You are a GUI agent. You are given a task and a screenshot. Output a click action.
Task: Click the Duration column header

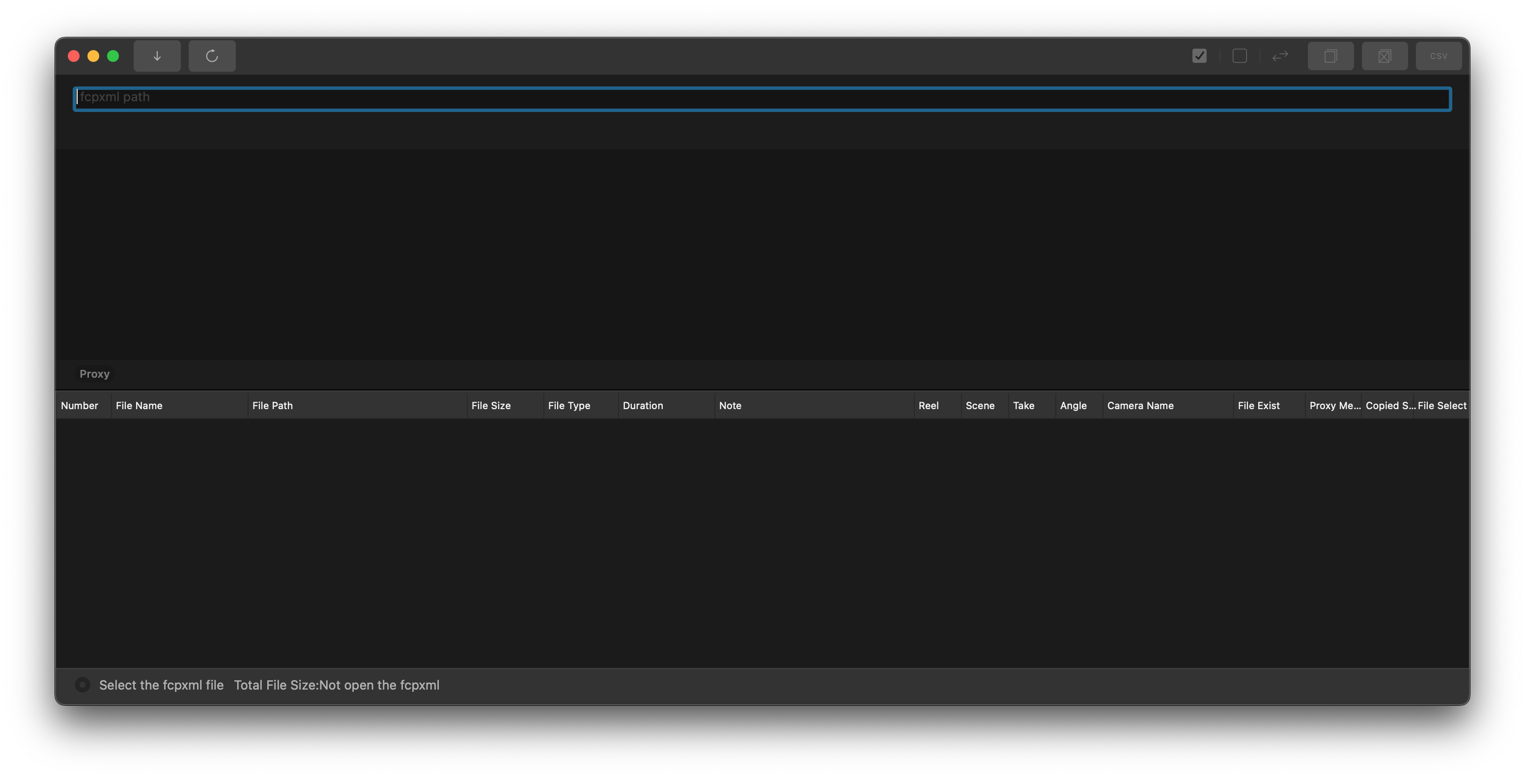click(x=642, y=405)
